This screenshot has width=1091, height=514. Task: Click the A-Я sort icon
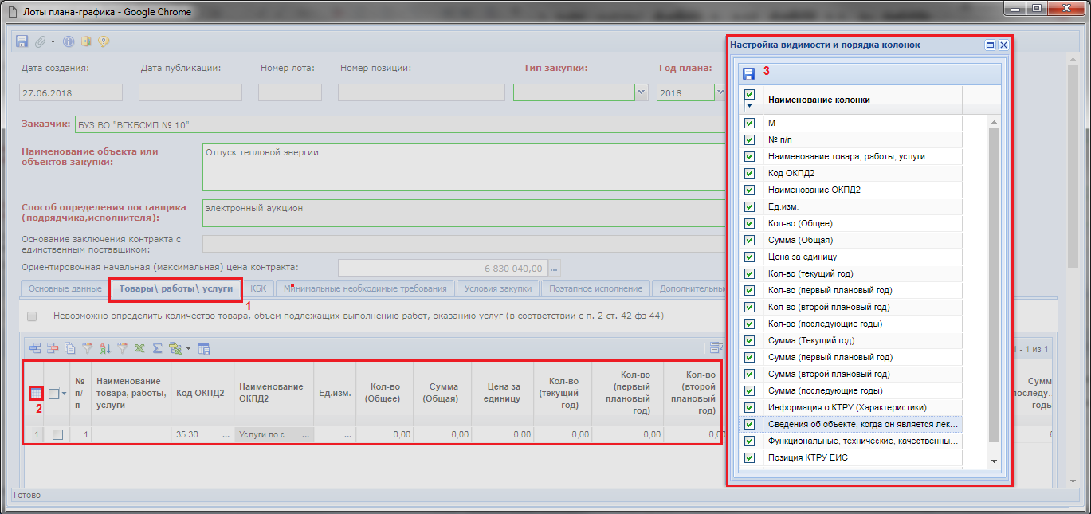click(105, 348)
